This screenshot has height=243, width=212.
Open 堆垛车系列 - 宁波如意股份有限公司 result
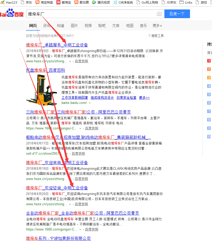[x=58, y=238]
